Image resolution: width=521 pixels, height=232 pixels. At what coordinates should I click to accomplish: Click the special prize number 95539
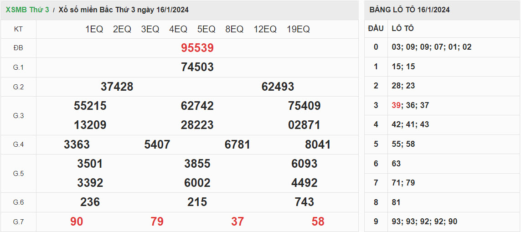click(x=197, y=48)
